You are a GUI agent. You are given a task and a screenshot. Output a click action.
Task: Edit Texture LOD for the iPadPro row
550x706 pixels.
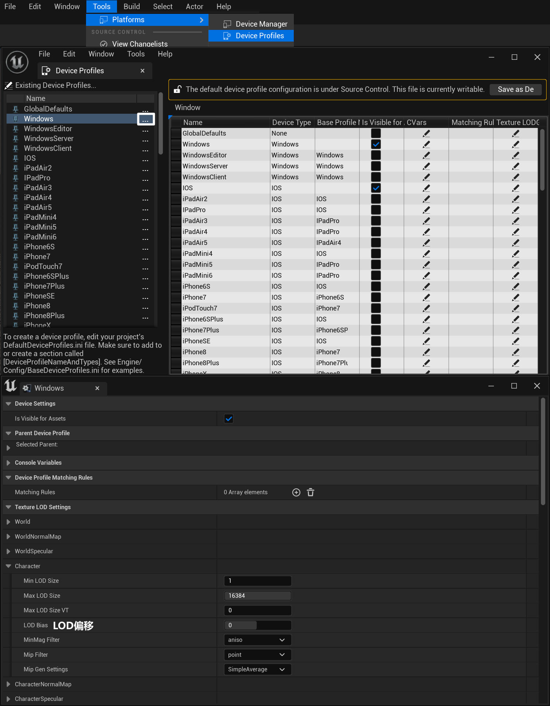[x=515, y=210]
